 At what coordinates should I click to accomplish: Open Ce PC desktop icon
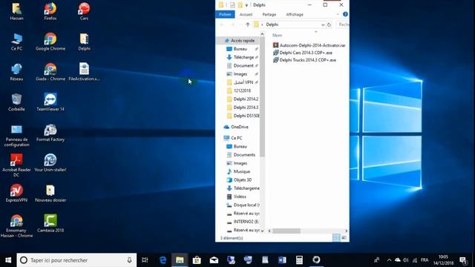click(16, 42)
